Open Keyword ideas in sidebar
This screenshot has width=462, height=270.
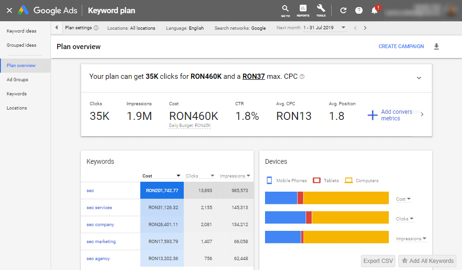(x=22, y=31)
